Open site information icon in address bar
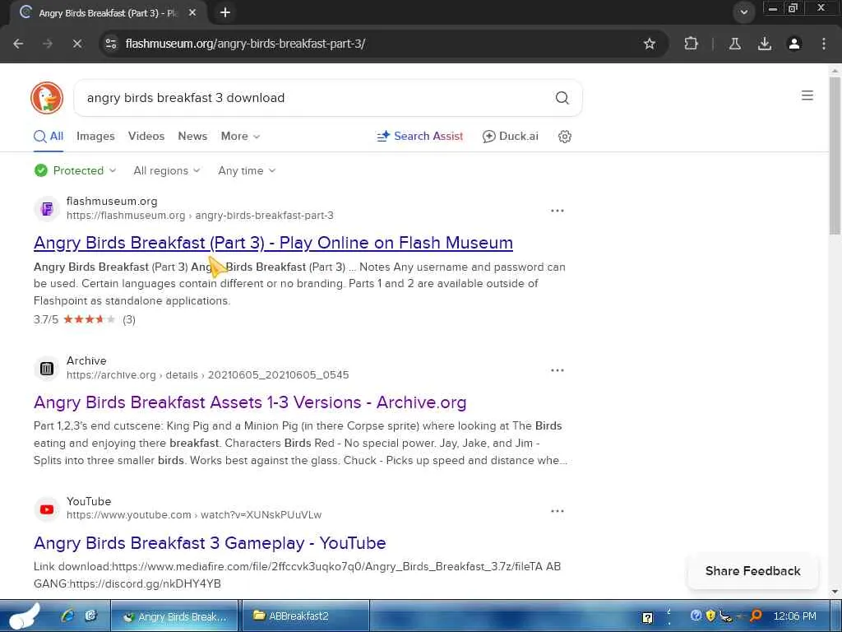The height and width of the screenshot is (632, 842). 111,44
